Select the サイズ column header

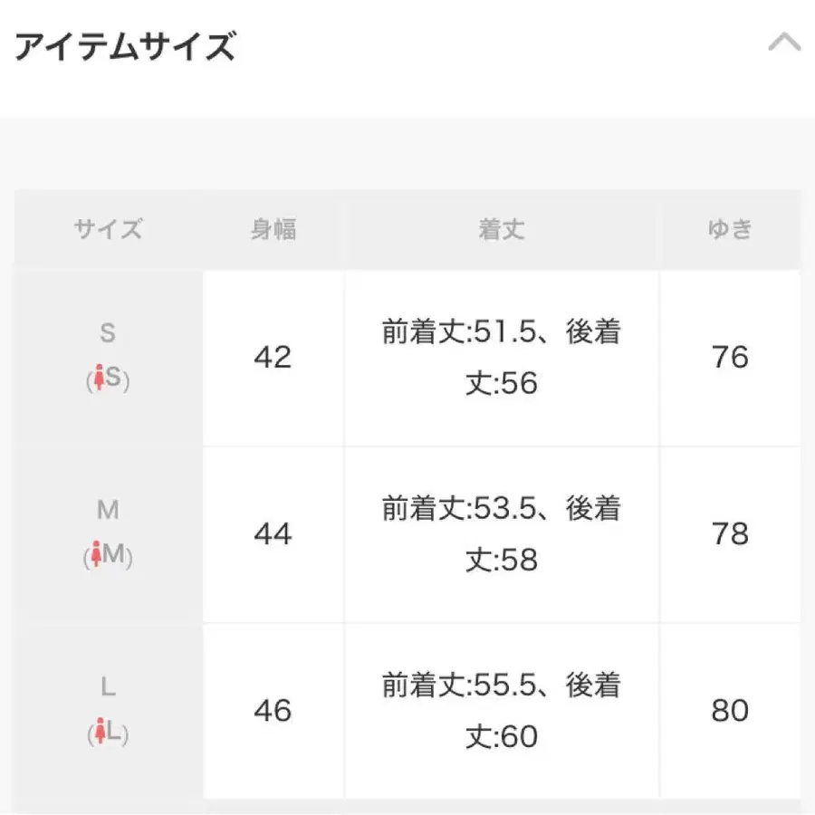(108, 229)
